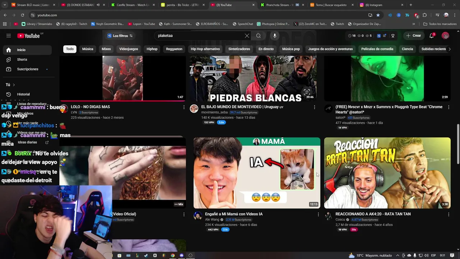The image size is (460, 259).
Task: Bookmark this page with the star icon
Action: [x=378, y=15]
